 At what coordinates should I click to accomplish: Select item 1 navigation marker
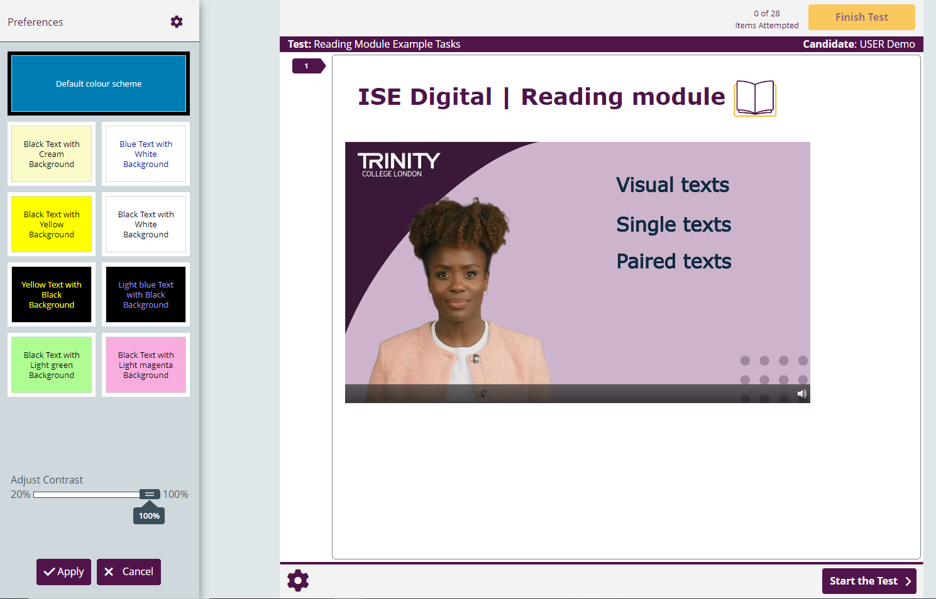[308, 66]
